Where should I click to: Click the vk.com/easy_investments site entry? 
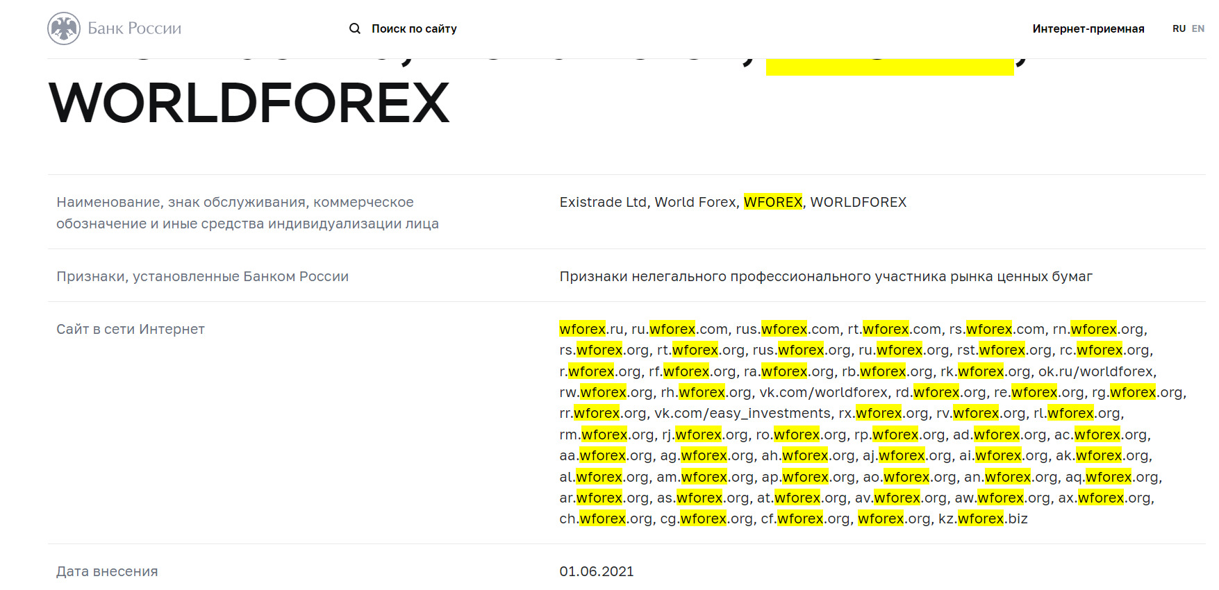(x=743, y=413)
